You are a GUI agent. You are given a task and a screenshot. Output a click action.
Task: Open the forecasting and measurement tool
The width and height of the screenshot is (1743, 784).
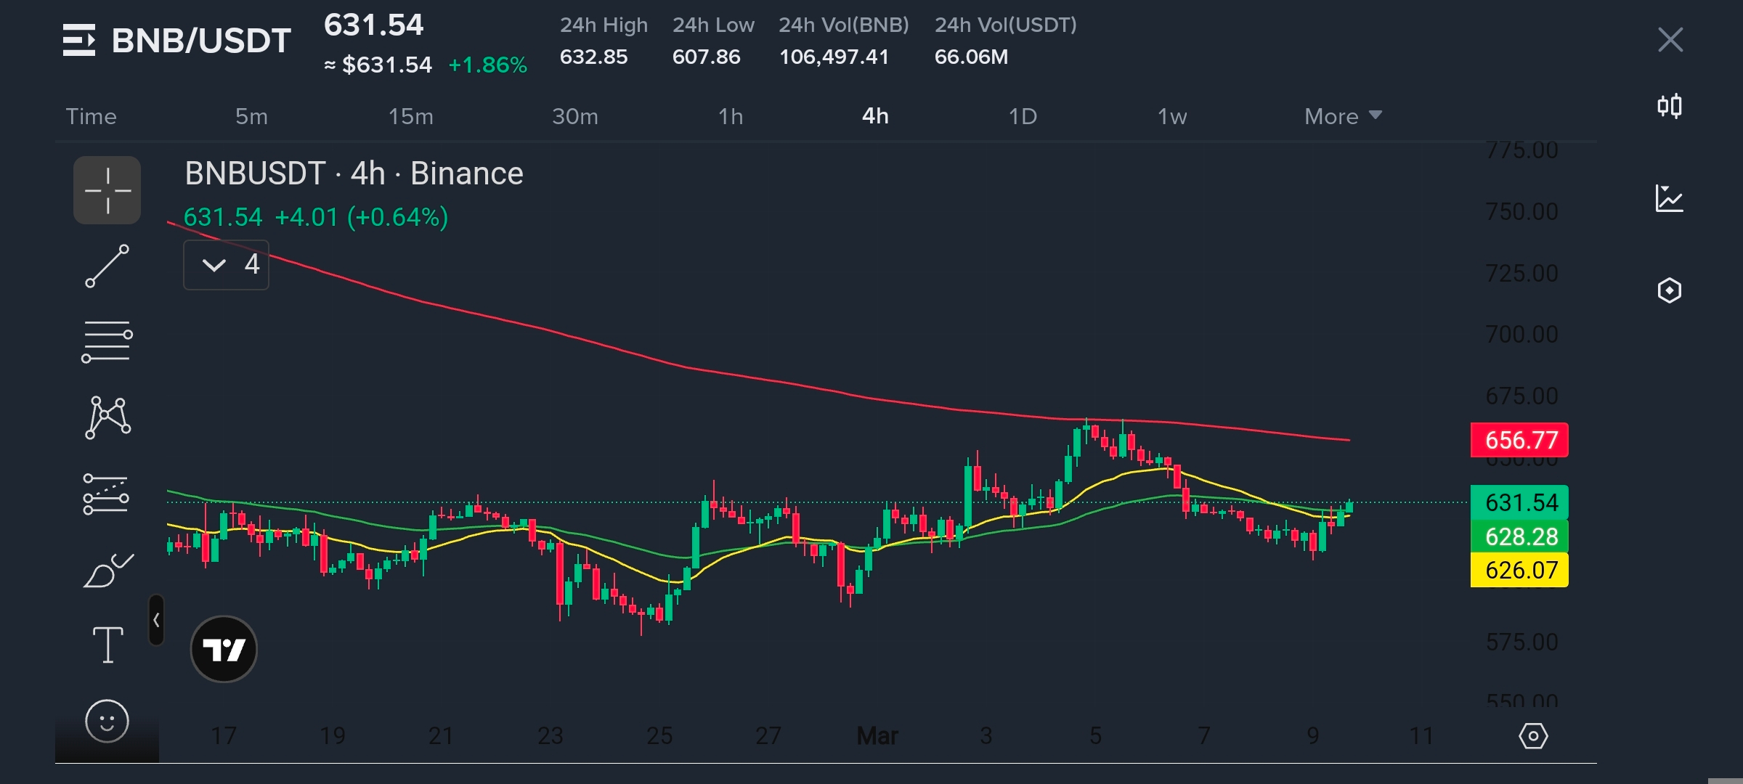(107, 494)
